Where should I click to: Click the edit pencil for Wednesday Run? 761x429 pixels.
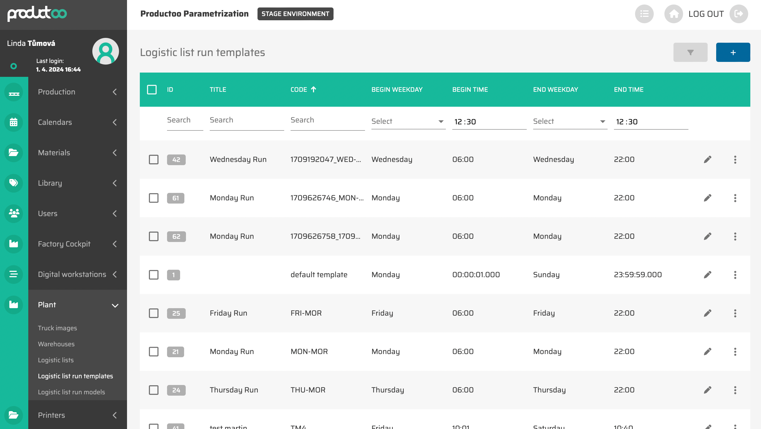click(x=707, y=160)
